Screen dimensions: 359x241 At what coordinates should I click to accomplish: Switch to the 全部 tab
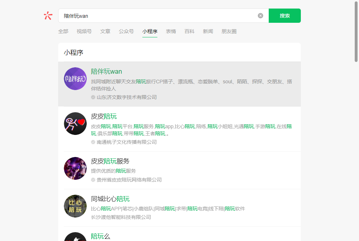coord(63,31)
